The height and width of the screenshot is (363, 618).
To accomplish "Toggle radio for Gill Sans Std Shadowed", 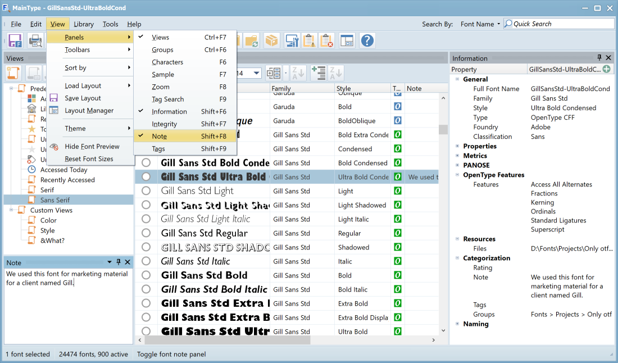I will 146,247.
